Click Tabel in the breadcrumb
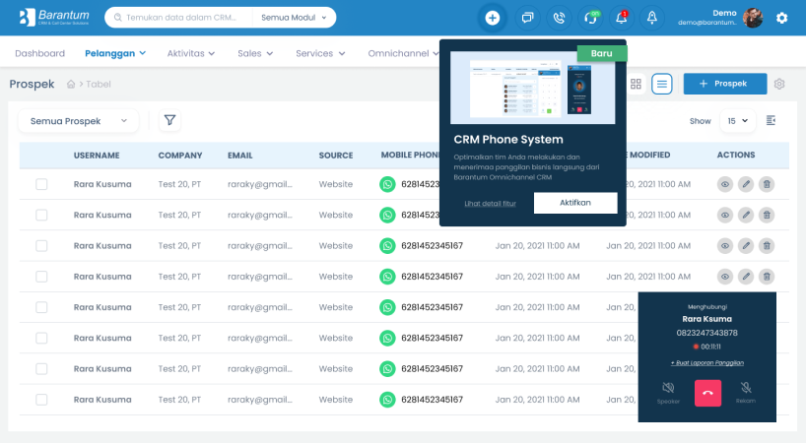This screenshot has height=443, width=806. coord(99,85)
